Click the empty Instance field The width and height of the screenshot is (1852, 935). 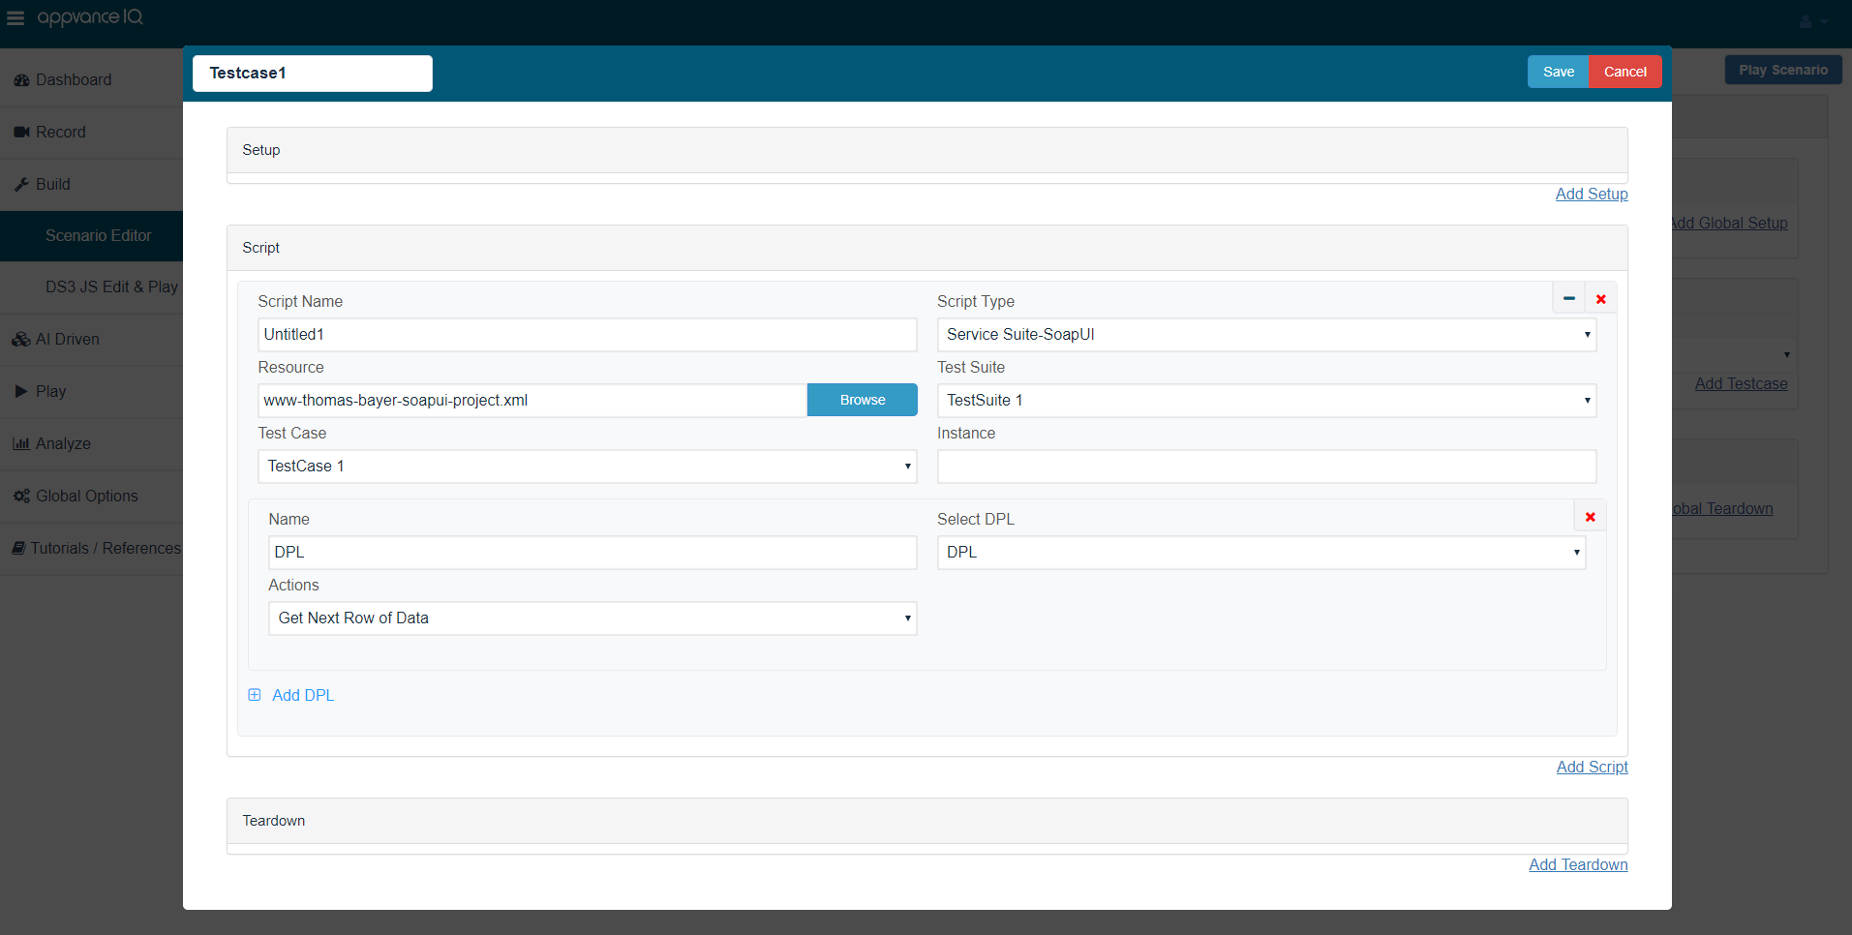[1266, 466]
